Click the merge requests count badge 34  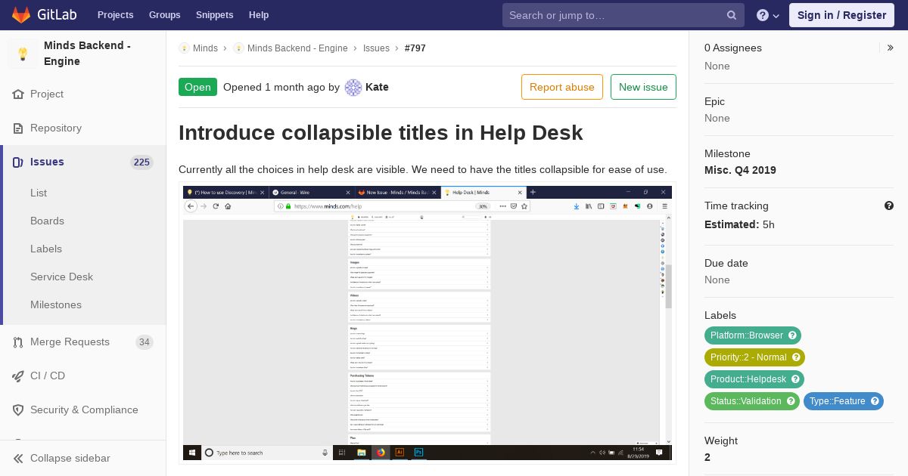[x=144, y=342]
